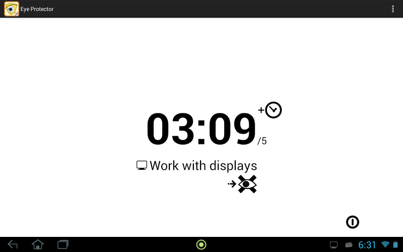
Task: Open the 6:31 system clock panel
Action: (367, 245)
